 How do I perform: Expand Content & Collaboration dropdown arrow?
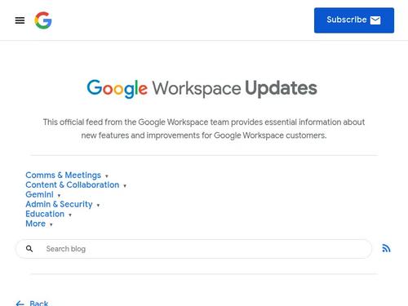click(x=125, y=186)
